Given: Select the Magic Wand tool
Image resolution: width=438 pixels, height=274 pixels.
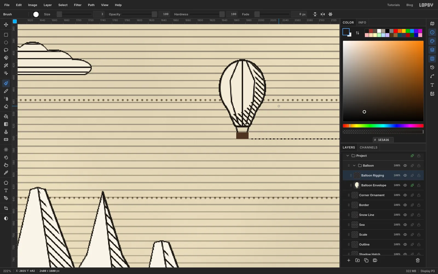Looking at the screenshot, I should (6, 65).
